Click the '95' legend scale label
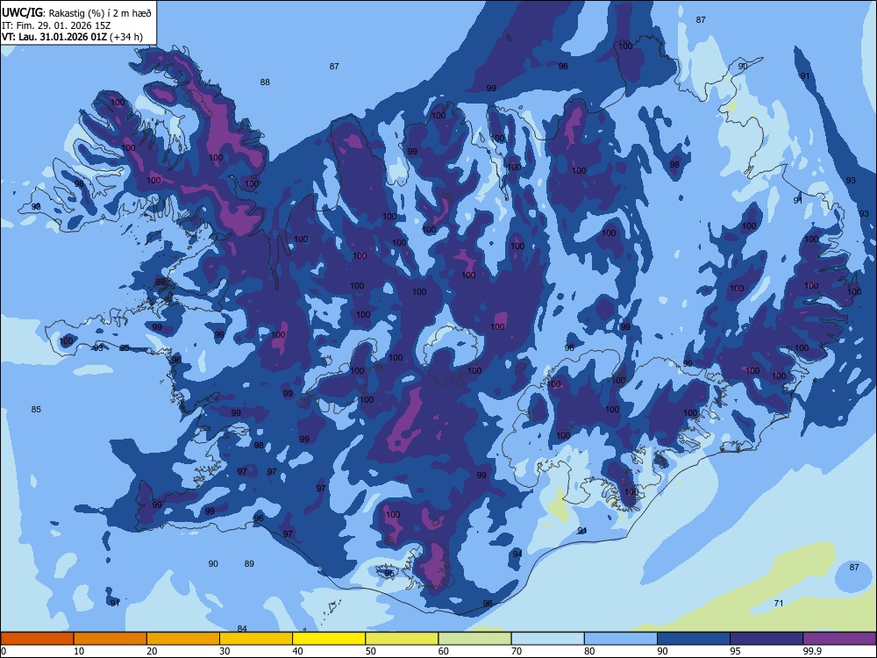 point(736,651)
